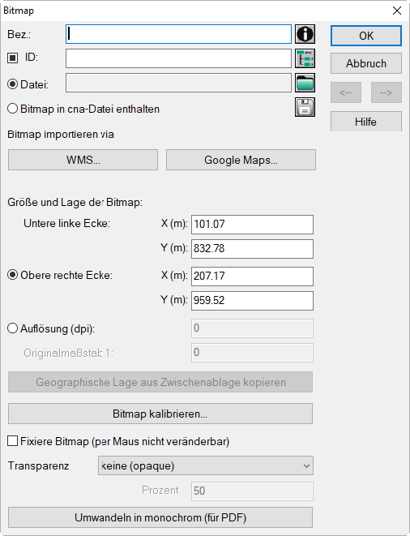This screenshot has width=410, height=536.
Task: Toggle the ID checkbox
Action: [x=13, y=58]
